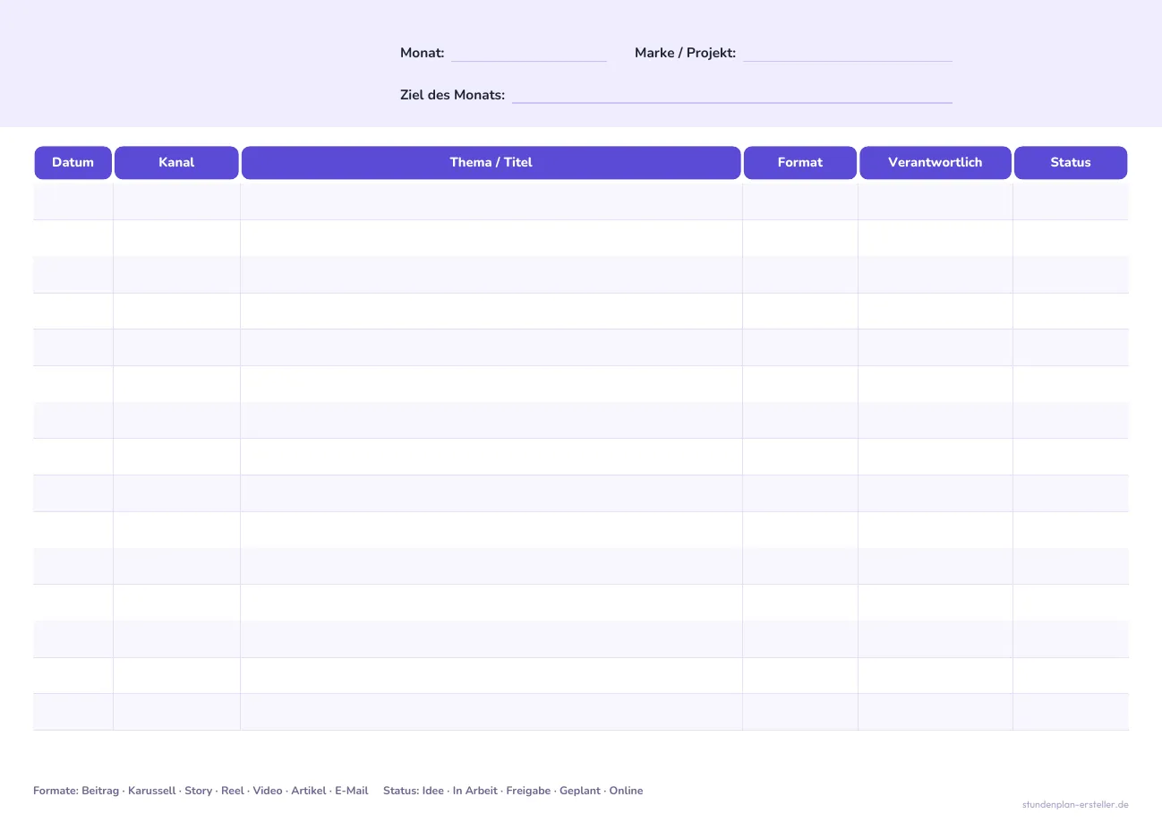Image resolution: width=1162 pixels, height=822 pixels.
Task: Click the word "Karussell" in the footer
Action: click(x=152, y=791)
